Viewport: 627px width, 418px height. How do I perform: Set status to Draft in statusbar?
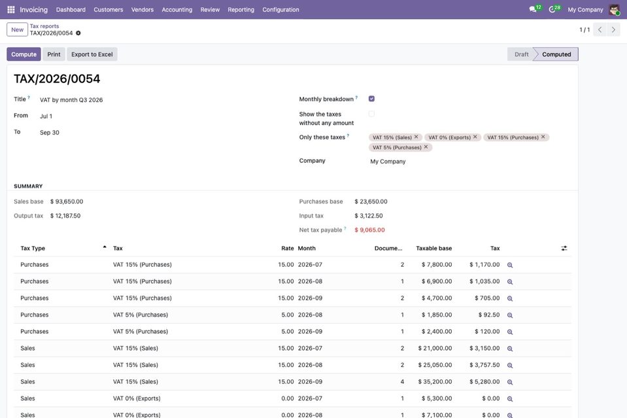click(521, 54)
